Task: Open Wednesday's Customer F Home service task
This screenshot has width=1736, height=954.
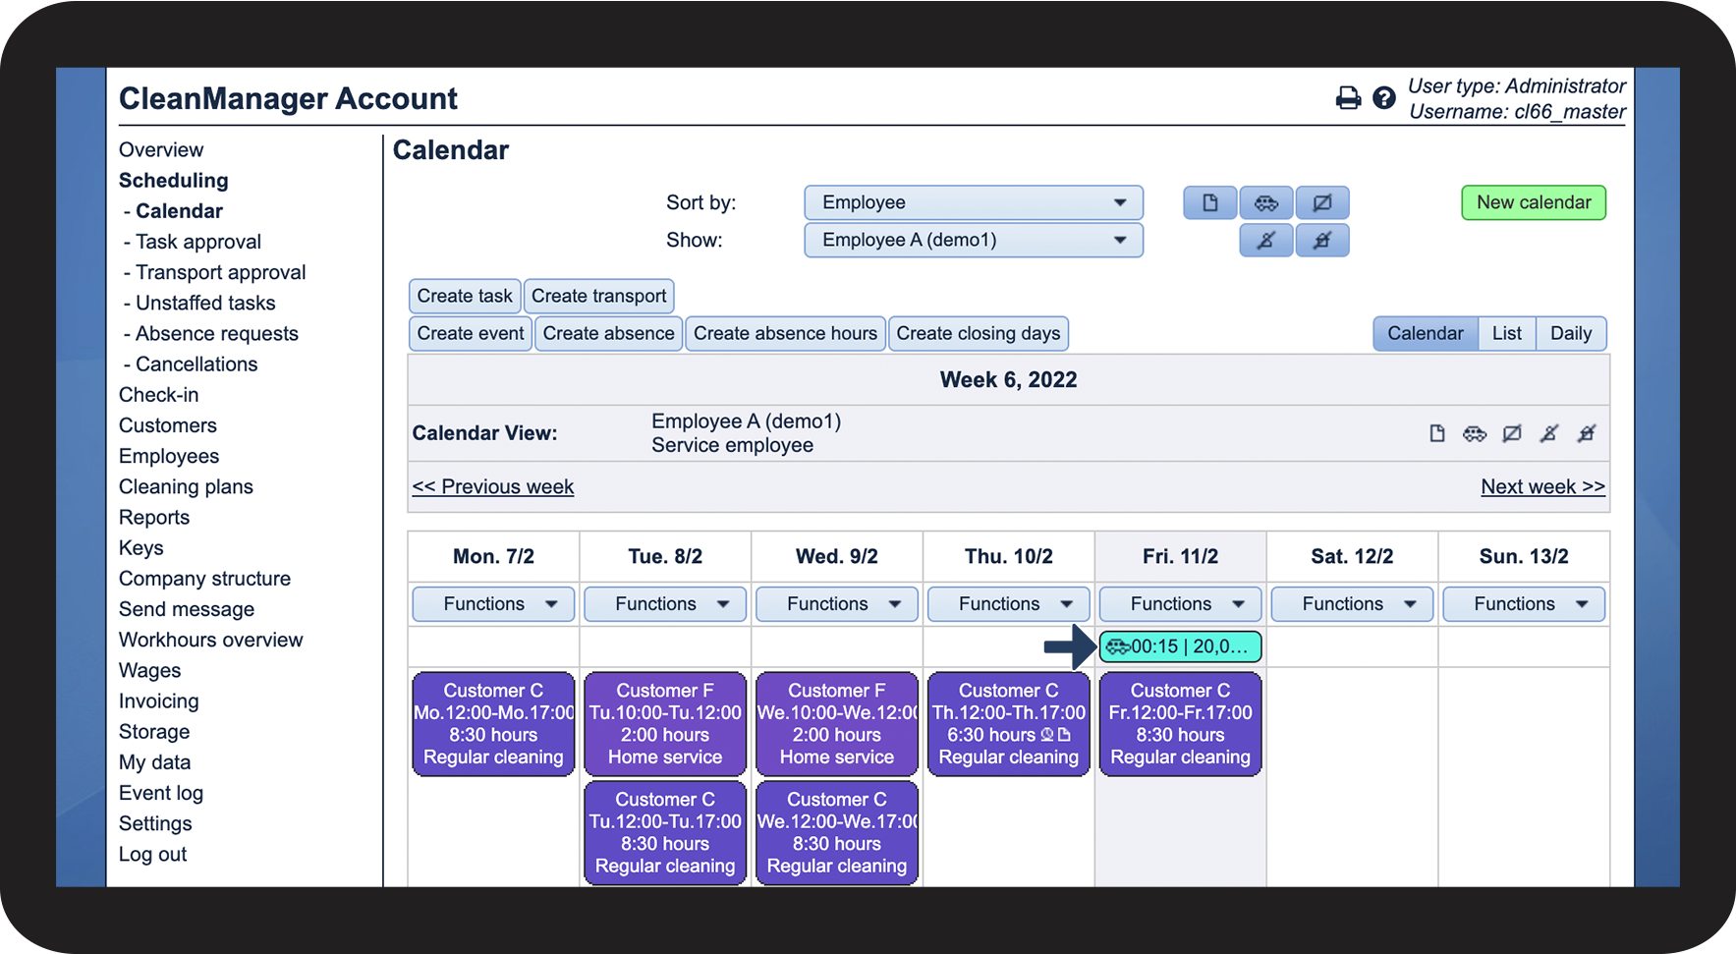Action: 837,724
